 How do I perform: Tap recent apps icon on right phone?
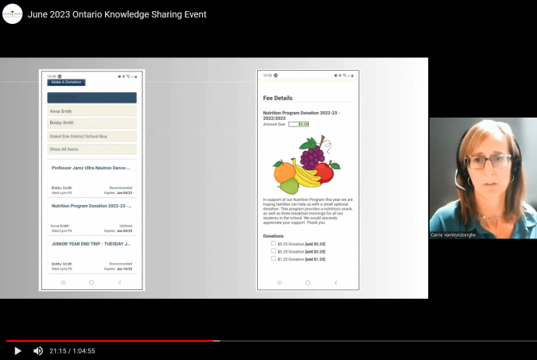pos(279,282)
